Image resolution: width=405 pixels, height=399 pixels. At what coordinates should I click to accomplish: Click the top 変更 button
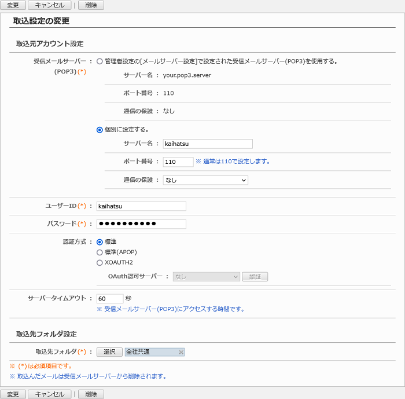point(13,5)
